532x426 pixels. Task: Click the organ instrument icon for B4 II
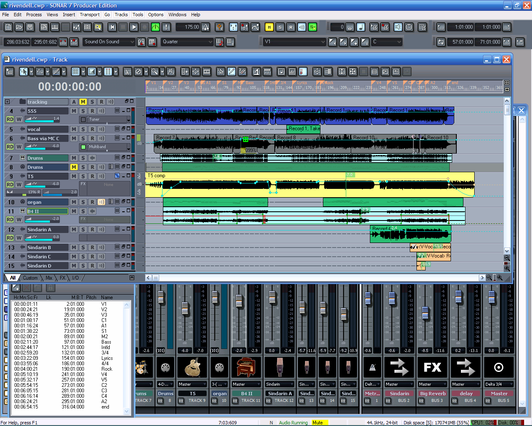(246, 367)
